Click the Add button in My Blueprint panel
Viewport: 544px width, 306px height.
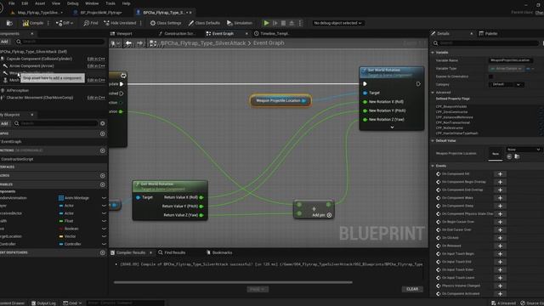[4, 123]
